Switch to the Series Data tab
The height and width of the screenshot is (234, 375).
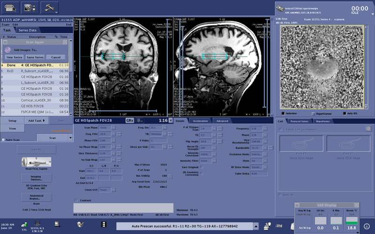click(x=28, y=30)
